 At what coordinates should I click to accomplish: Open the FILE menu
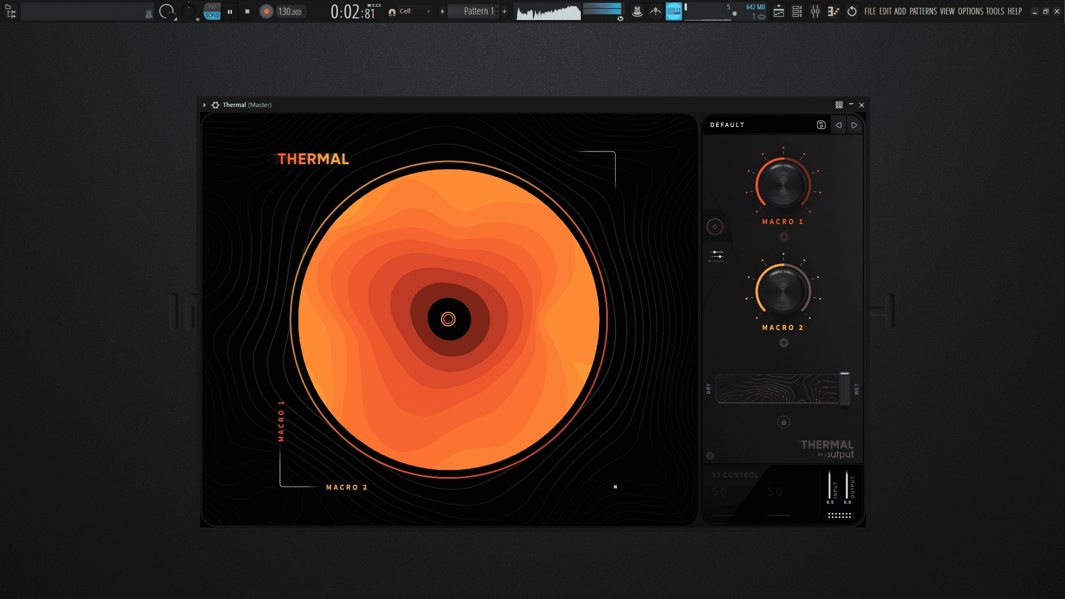click(870, 11)
